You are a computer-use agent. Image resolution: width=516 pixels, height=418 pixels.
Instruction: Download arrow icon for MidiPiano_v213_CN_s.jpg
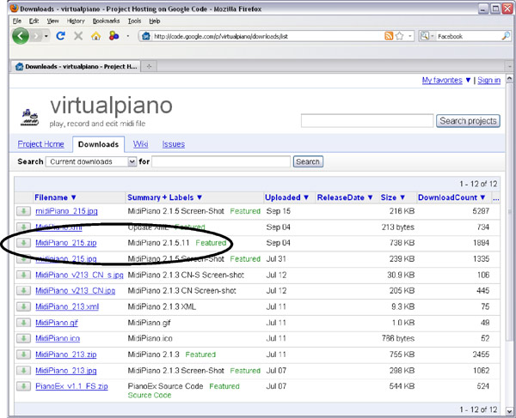(23, 275)
